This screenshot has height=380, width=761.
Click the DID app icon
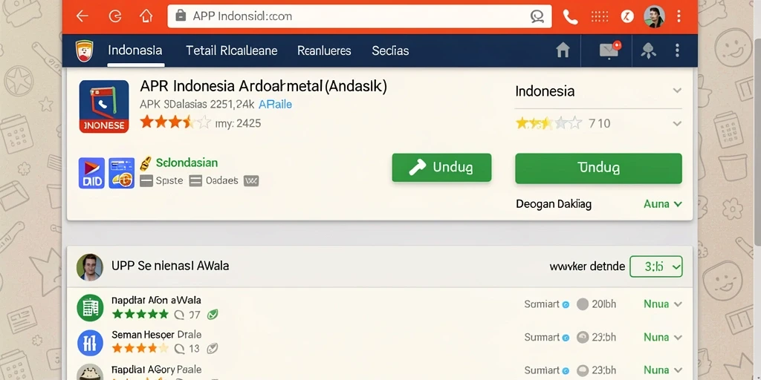pos(91,173)
